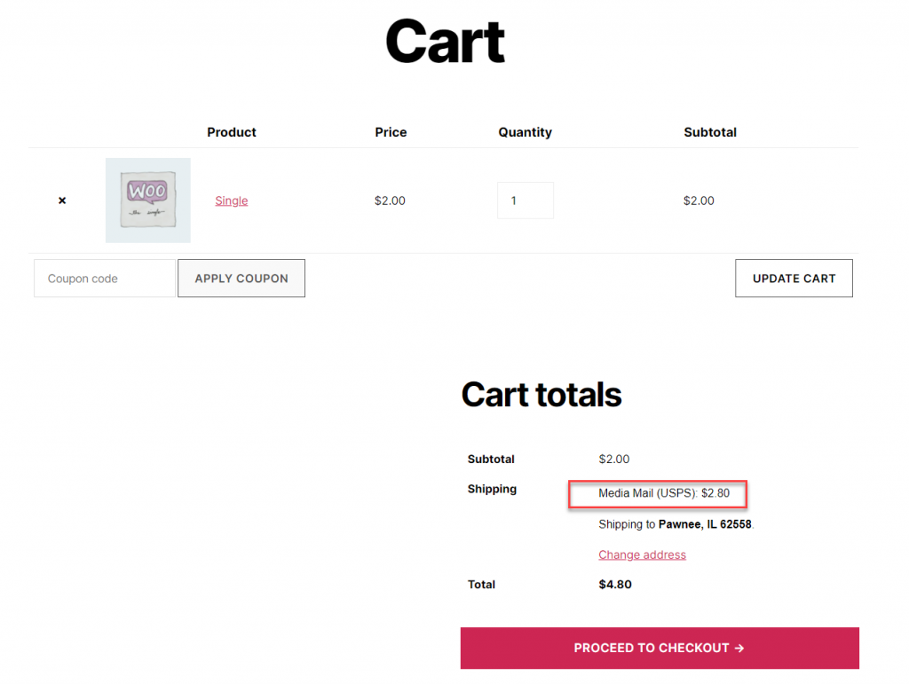The width and height of the screenshot is (909, 684).
Task: Click the Single item's $2.00 price cell
Action: 390,200
